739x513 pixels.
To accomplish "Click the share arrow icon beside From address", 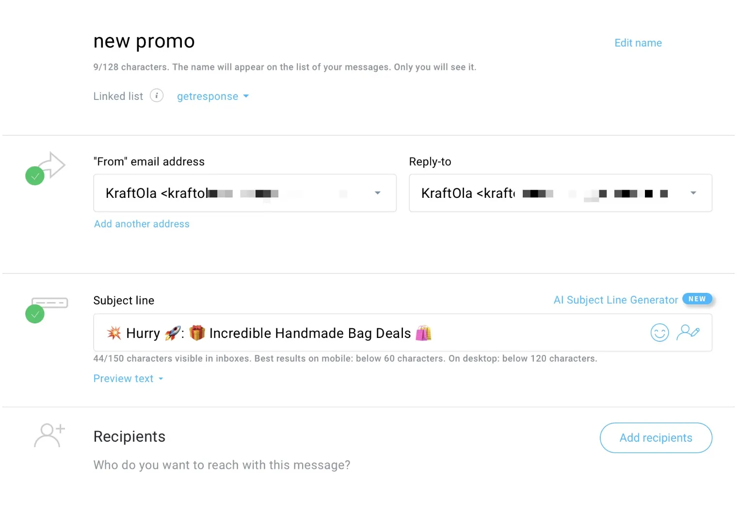I will pyautogui.click(x=52, y=165).
